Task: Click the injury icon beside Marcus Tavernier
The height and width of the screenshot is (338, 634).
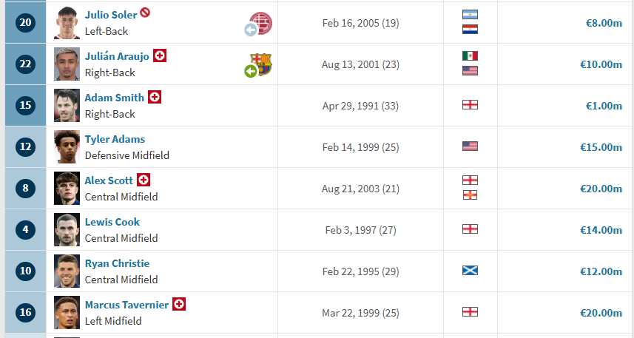Action: click(x=178, y=304)
